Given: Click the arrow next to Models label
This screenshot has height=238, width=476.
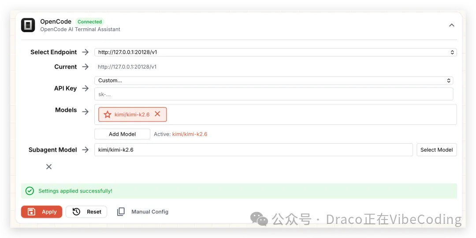Looking at the screenshot, I should click(86, 112).
